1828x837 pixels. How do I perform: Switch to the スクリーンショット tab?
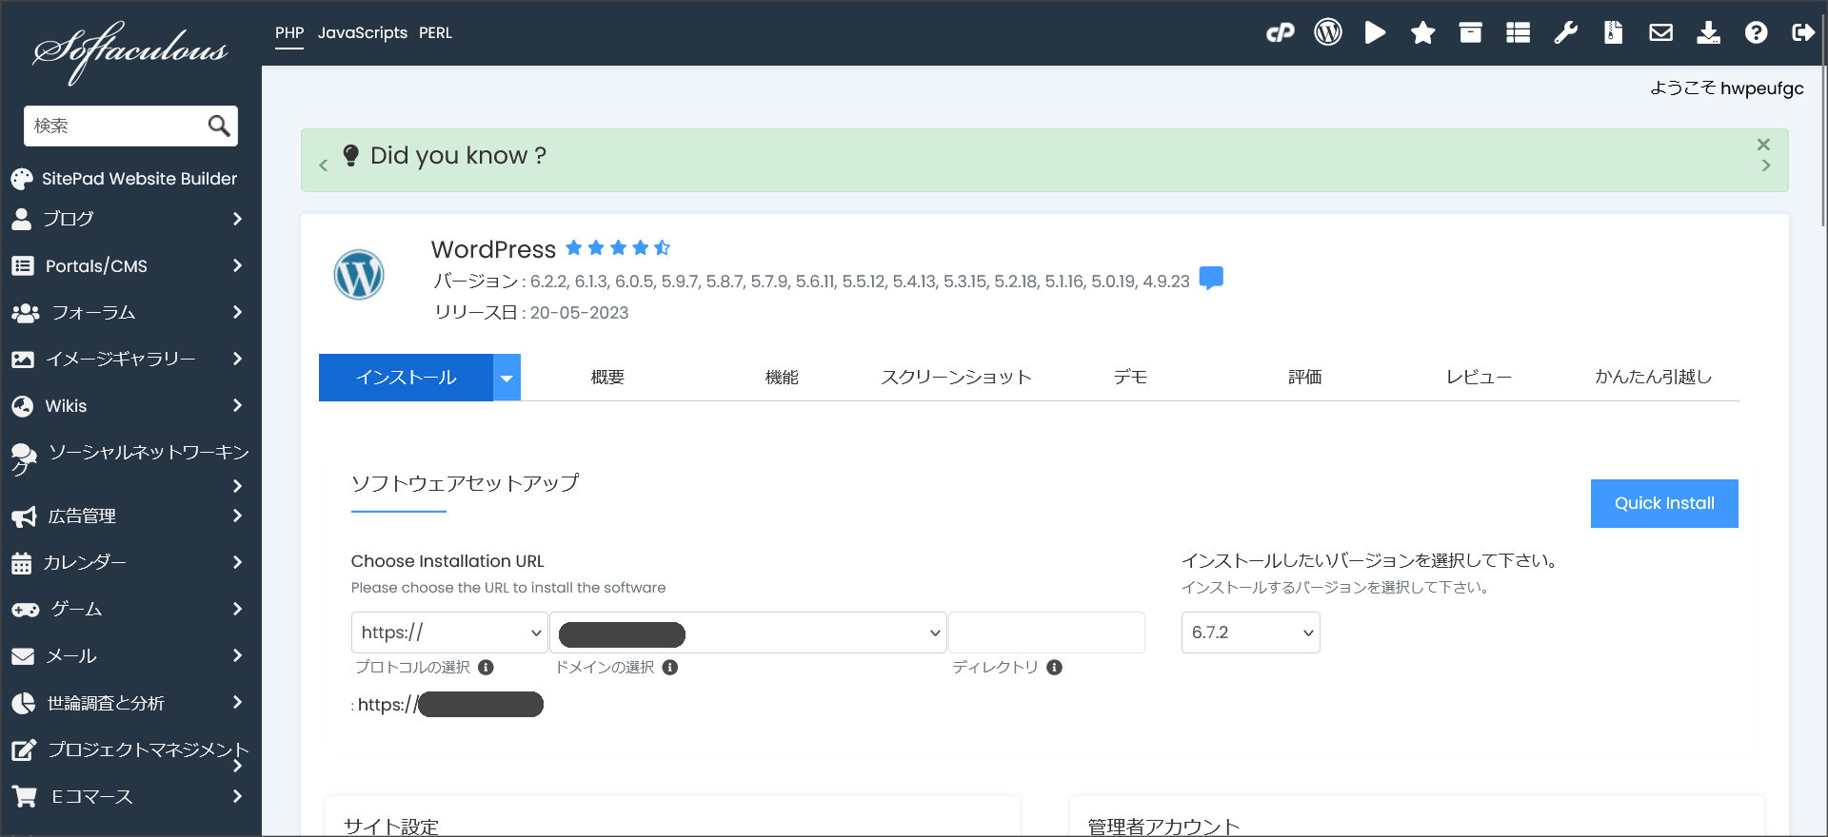956,378
